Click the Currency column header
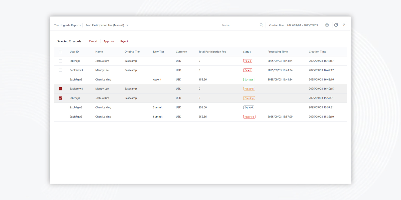This screenshot has width=401, height=200. pyautogui.click(x=181, y=52)
